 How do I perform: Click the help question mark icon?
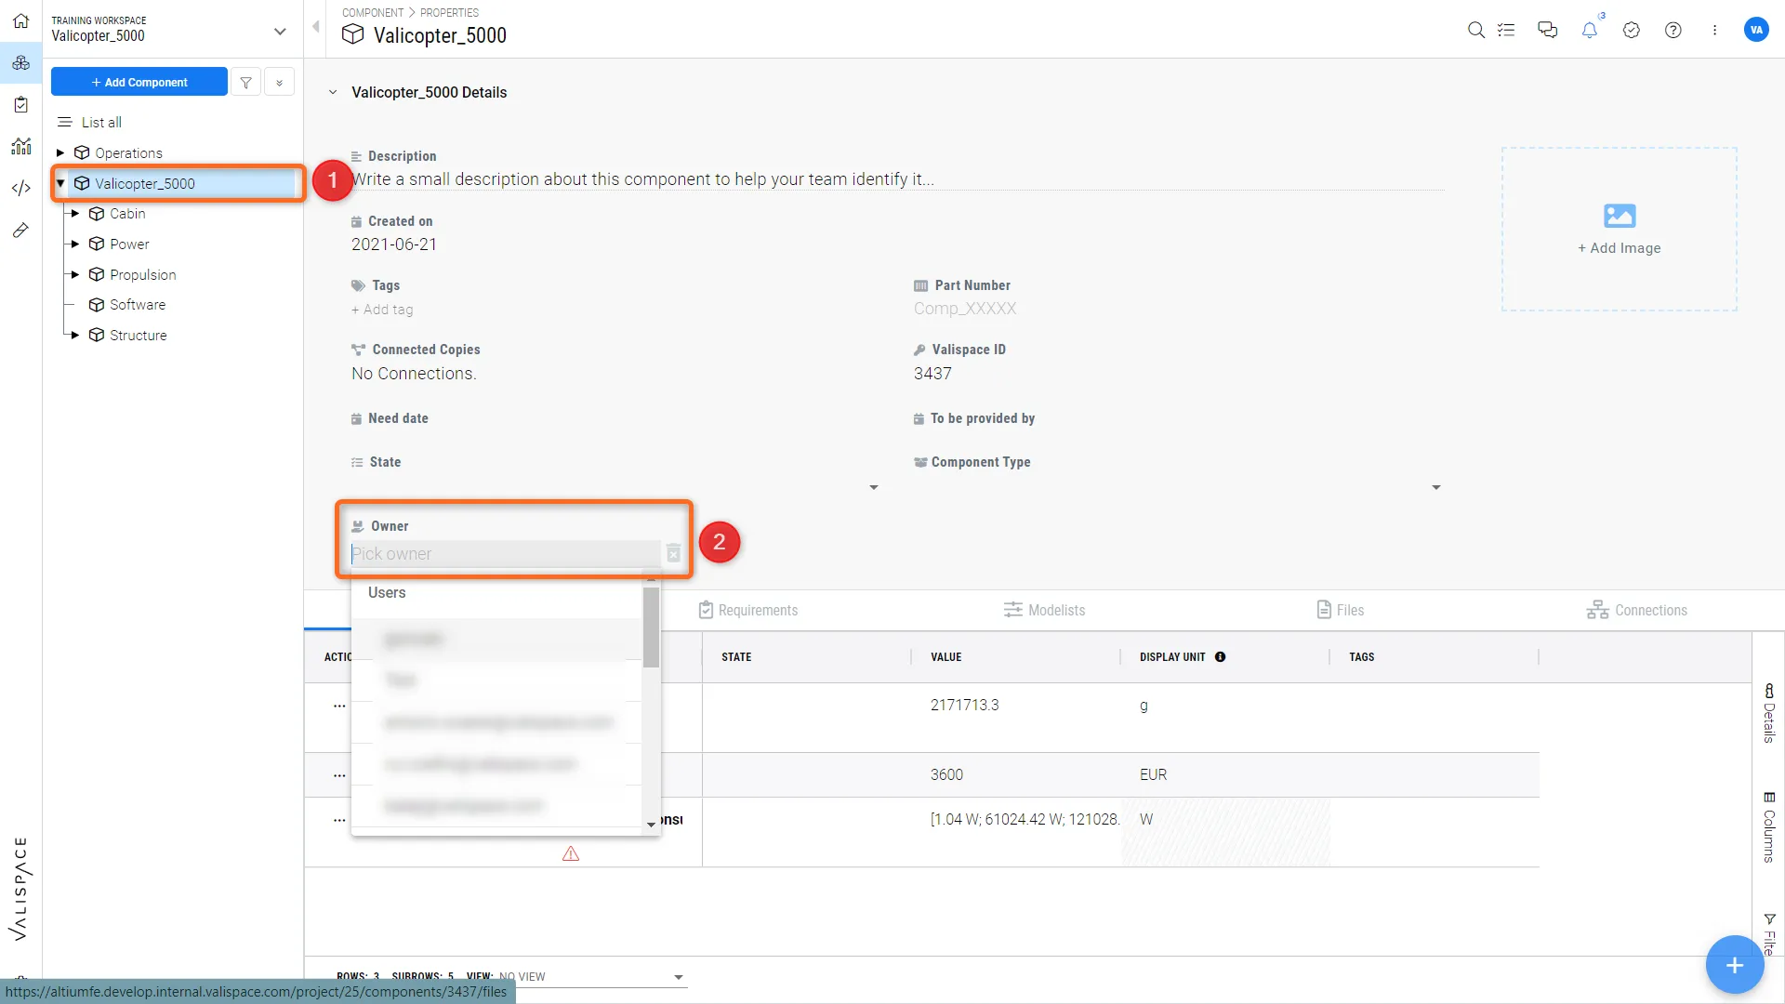[1673, 30]
